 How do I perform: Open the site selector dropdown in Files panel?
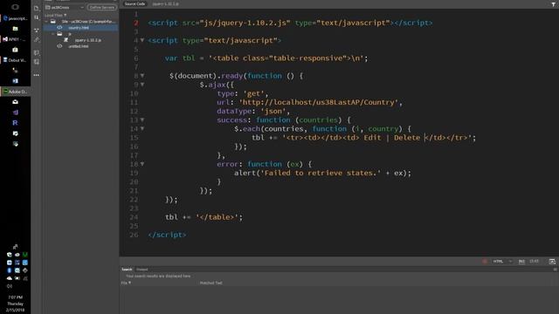tap(65, 7)
